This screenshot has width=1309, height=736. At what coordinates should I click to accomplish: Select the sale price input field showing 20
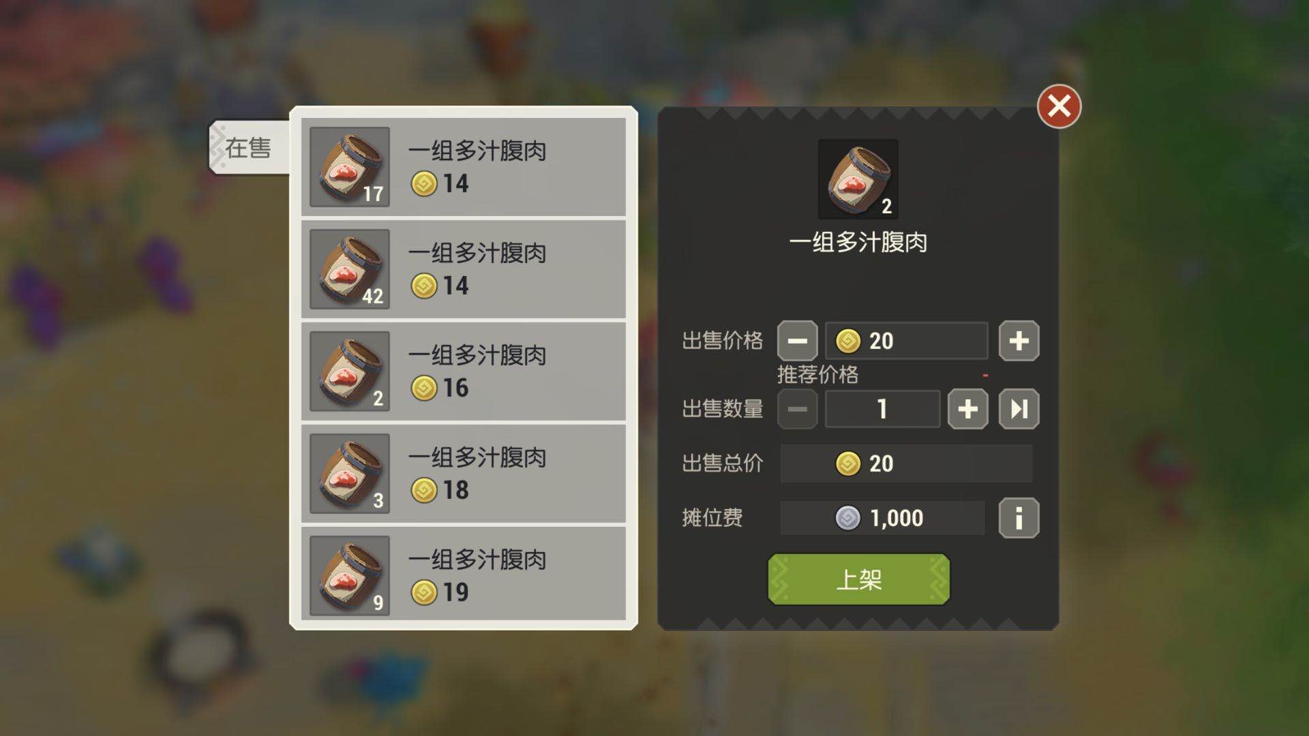[906, 341]
